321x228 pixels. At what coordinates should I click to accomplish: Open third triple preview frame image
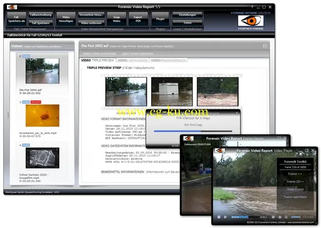(218, 91)
